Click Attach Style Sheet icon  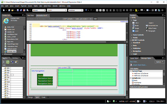pos(131,65)
